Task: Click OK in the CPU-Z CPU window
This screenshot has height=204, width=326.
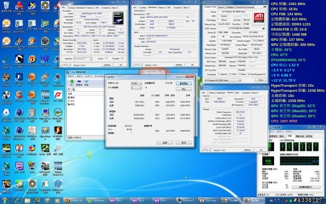Action: point(121,65)
